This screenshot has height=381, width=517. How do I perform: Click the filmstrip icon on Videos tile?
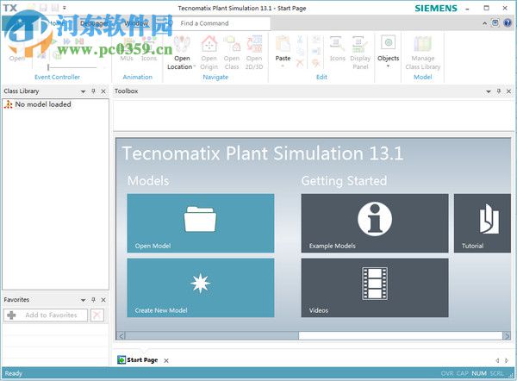[x=375, y=284]
